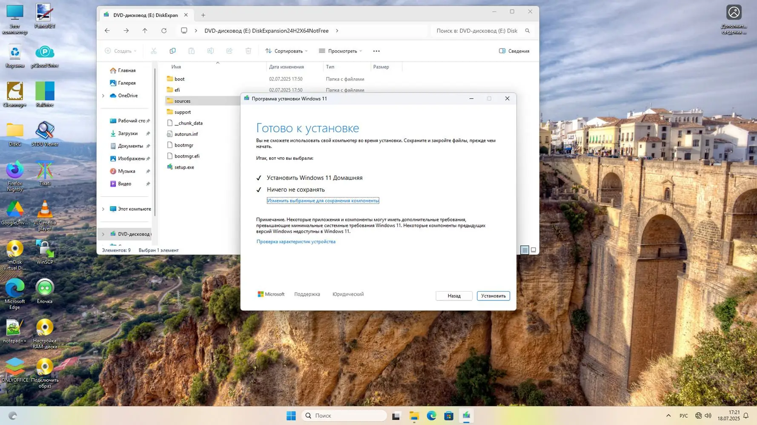Add a new Explorer tab

(203, 15)
